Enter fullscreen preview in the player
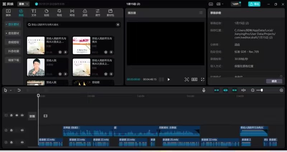The height and width of the screenshot is (152, 287). 203,79
